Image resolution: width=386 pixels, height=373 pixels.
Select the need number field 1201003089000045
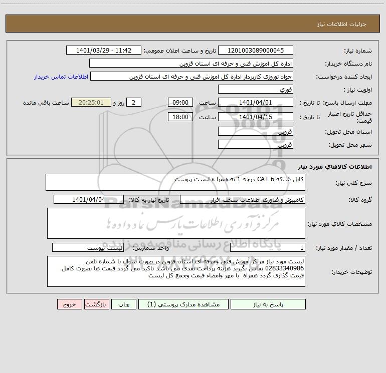[256, 50]
